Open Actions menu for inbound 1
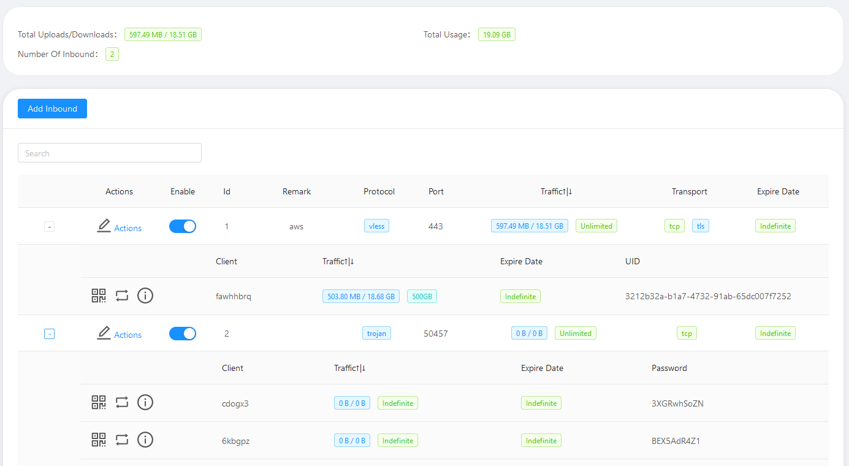Image resolution: width=849 pixels, height=466 pixels. click(x=128, y=228)
